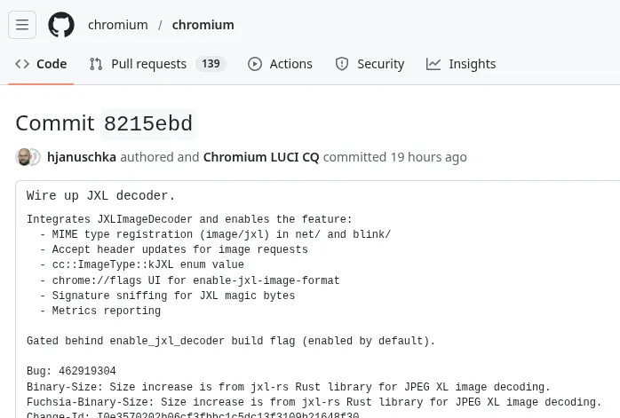This screenshot has height=418, width=620.
Task: Open the hamburger navigation menu
Action: coord(22,25)
